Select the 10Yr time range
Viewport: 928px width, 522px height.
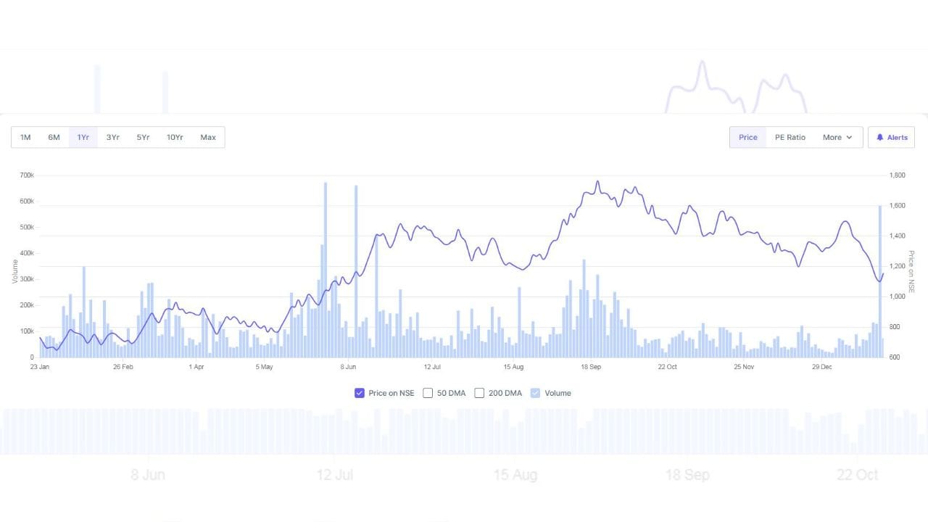point(175,138)
